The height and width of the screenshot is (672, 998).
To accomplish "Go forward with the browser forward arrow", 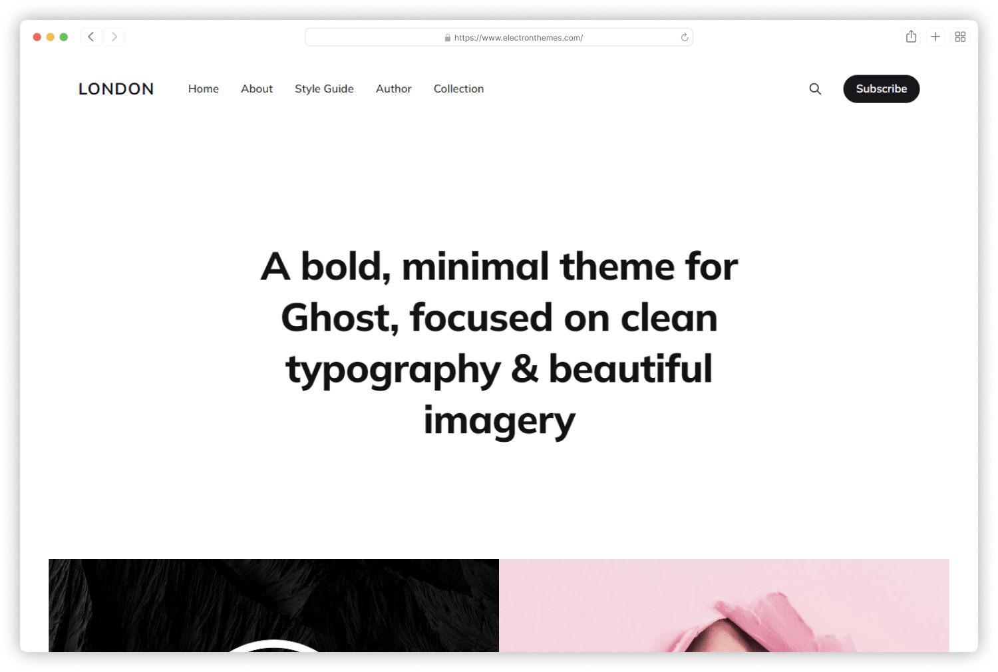I will tap(114, 37).
